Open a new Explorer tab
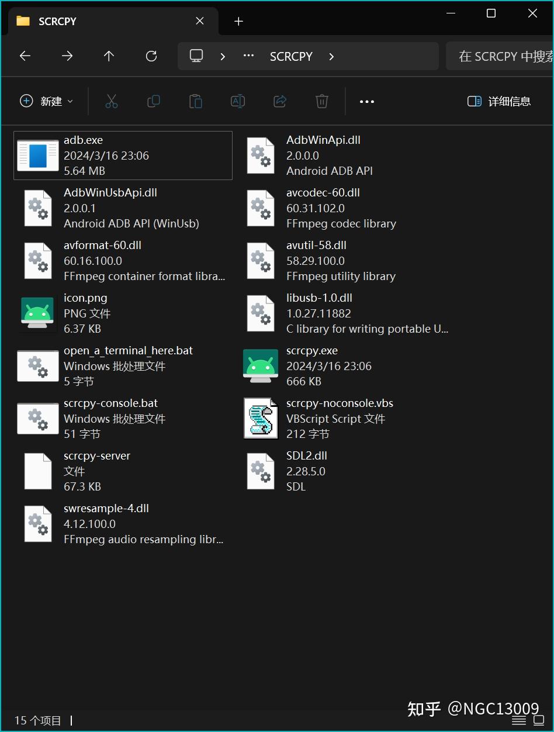 tap(238, 21)
